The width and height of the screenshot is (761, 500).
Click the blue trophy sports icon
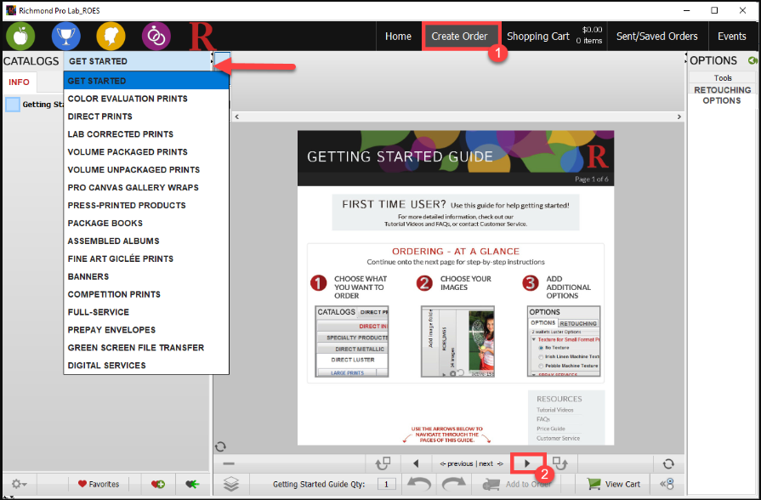[x=65, y=36]
